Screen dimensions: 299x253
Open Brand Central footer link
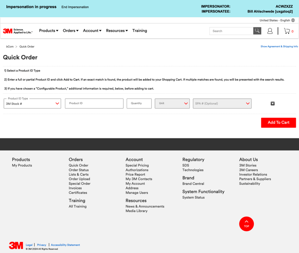pos(193,184)
